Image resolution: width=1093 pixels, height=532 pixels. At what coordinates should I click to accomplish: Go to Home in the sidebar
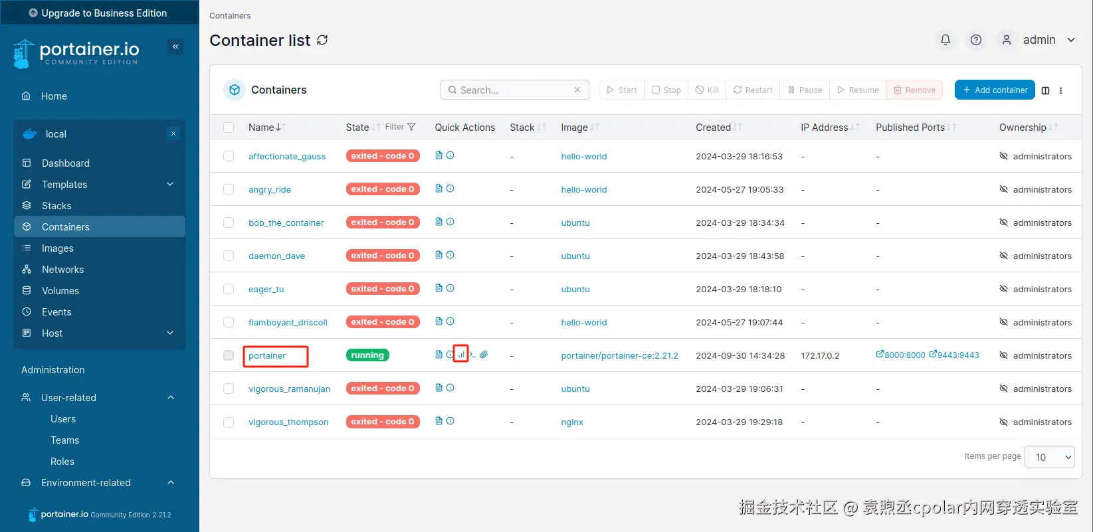tap(54, 96)
